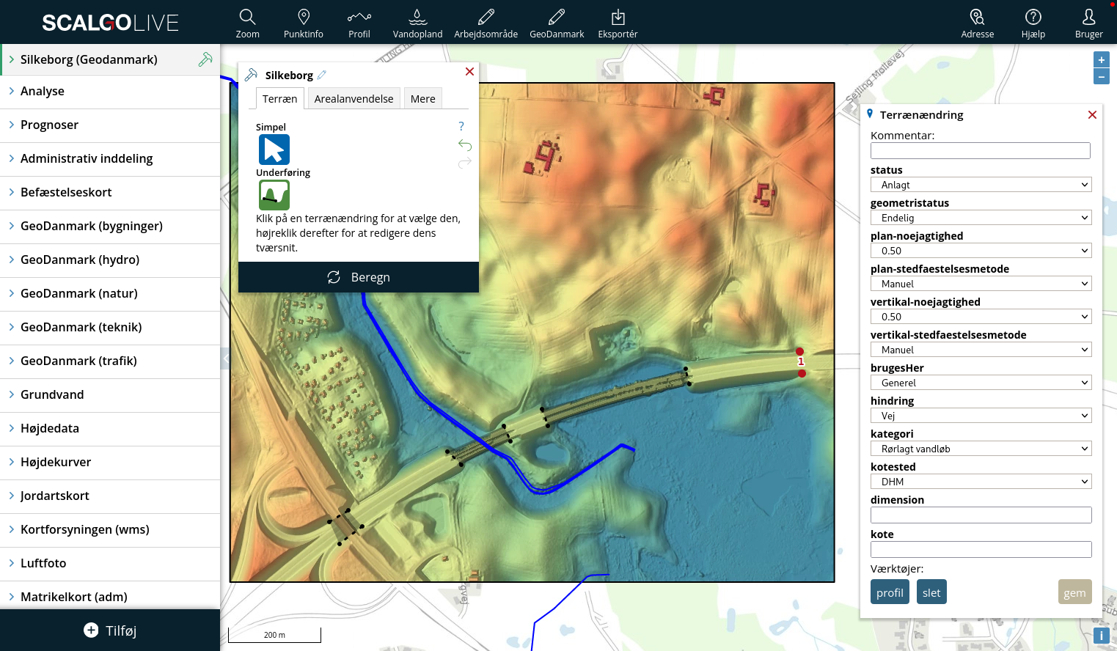
Task: Open the help question mark in Terræn tab
Action: click(461, 126)
